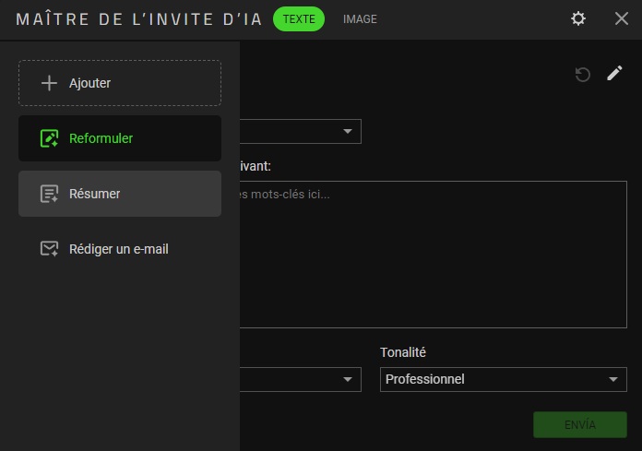Viewport: 642px width, 451px height.
Task: Select the Reformuler prompt entry
Action: 120,138
